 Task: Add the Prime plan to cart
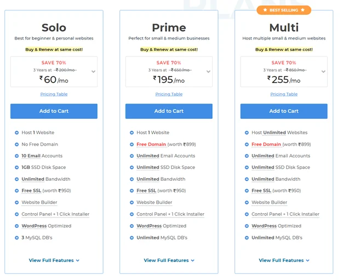pyautogui.click(x=169, y=111)
